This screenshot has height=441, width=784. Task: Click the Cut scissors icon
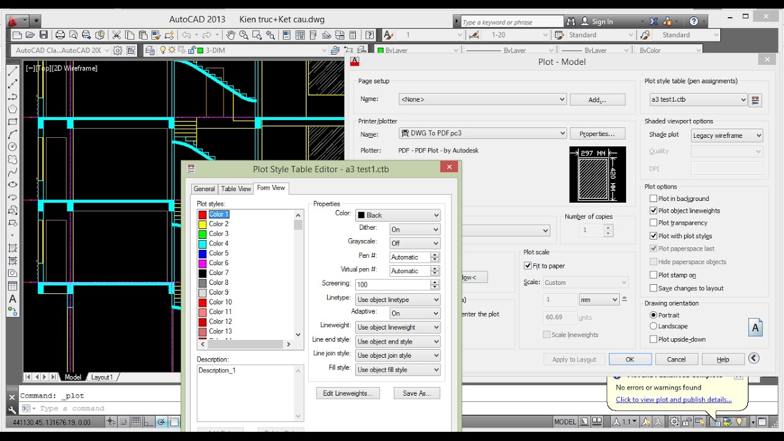pos(116,36)
